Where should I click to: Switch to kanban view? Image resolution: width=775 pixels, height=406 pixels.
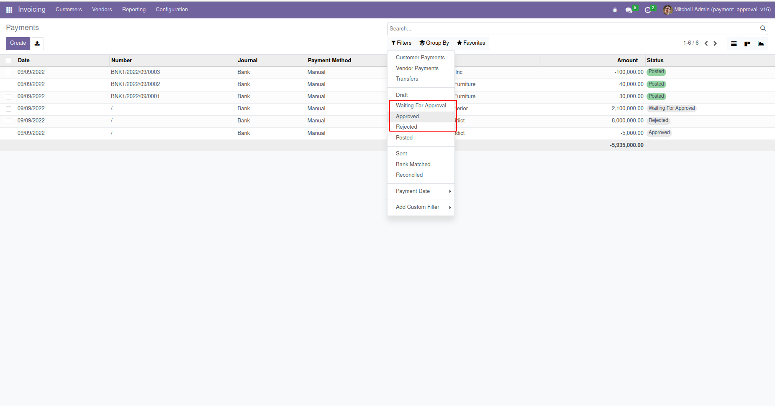pos(747,43)
